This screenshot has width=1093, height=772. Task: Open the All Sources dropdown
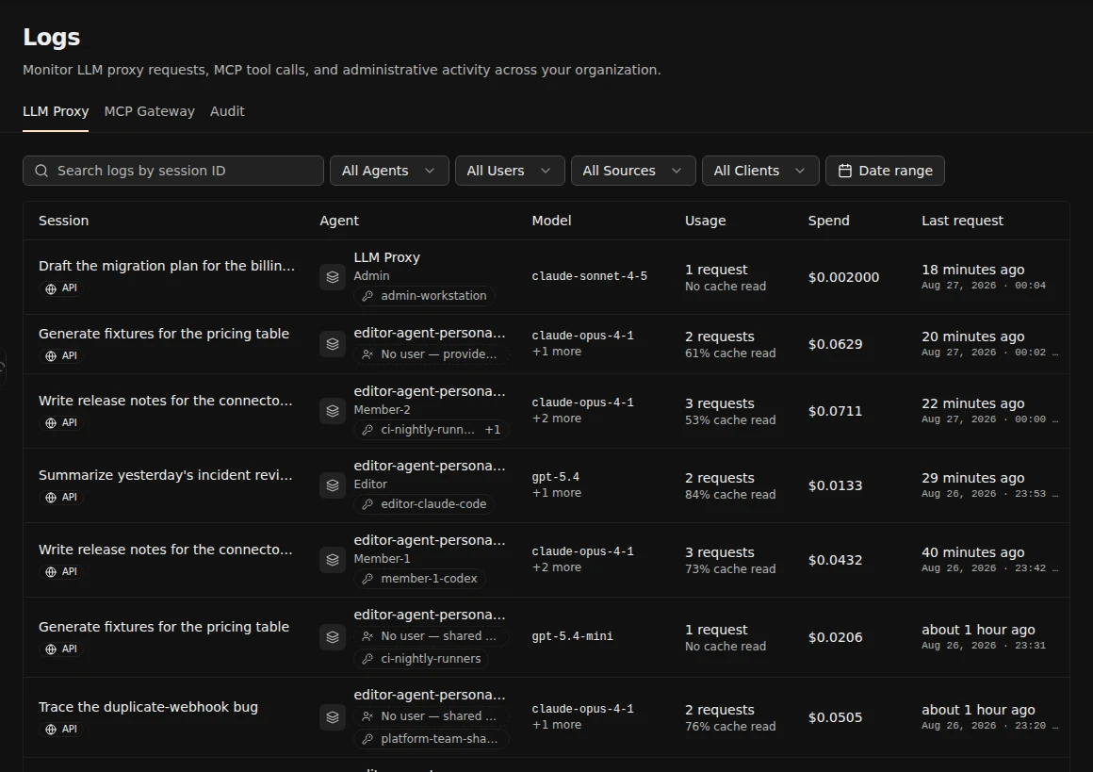(x=633, y=171)
